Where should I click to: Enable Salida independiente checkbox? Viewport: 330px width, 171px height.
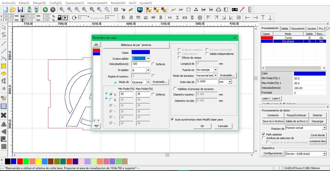(207, 54)
